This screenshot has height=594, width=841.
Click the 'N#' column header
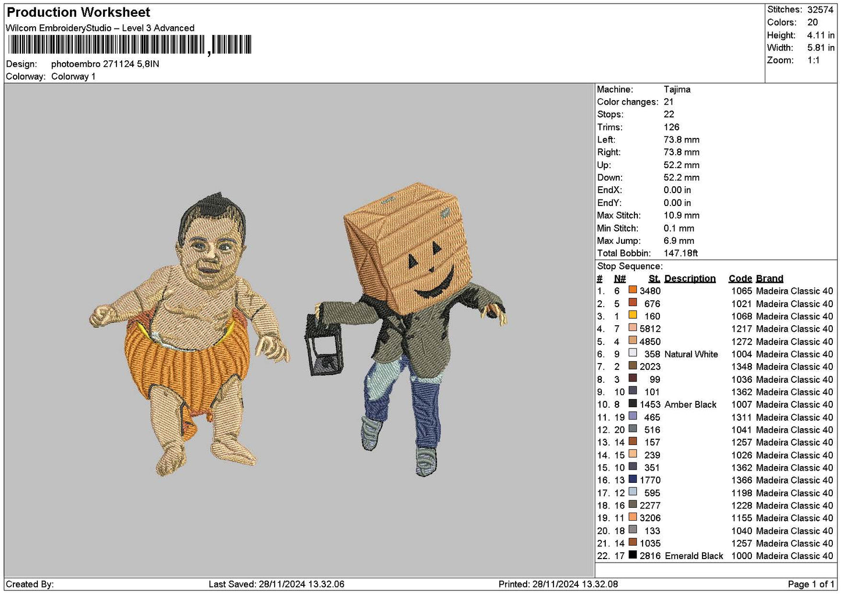pyautogui.click(x=620, y=279)
